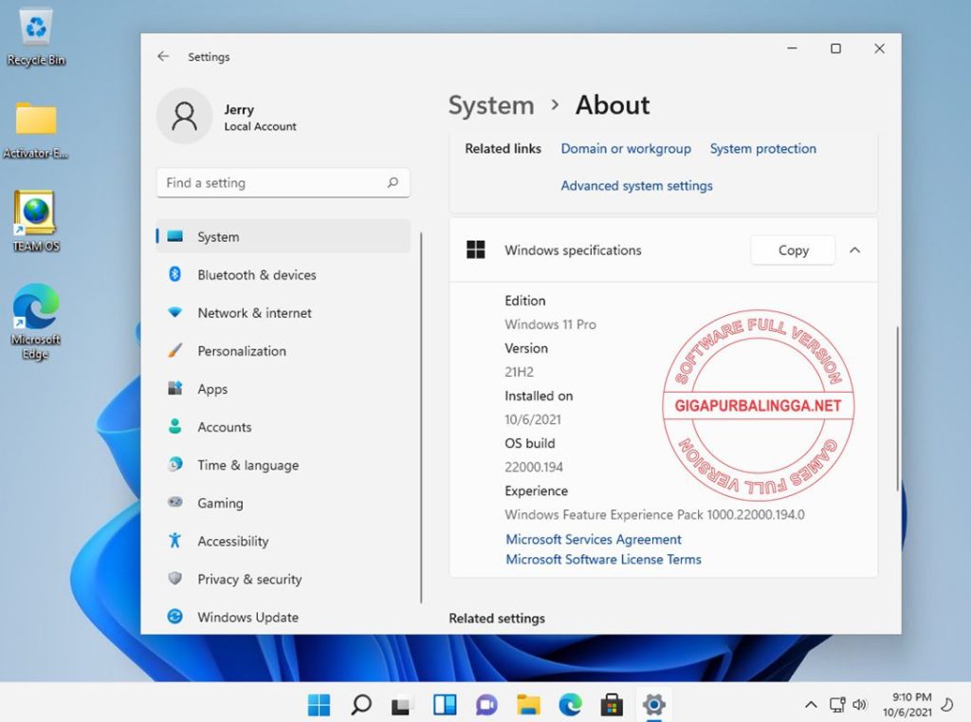Click the Windows Update sync icon
971x722 pixels.
coord(175,616)
